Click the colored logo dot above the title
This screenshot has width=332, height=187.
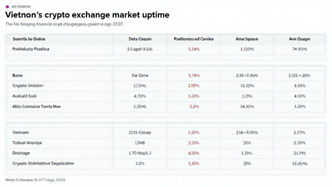(7, 6)
